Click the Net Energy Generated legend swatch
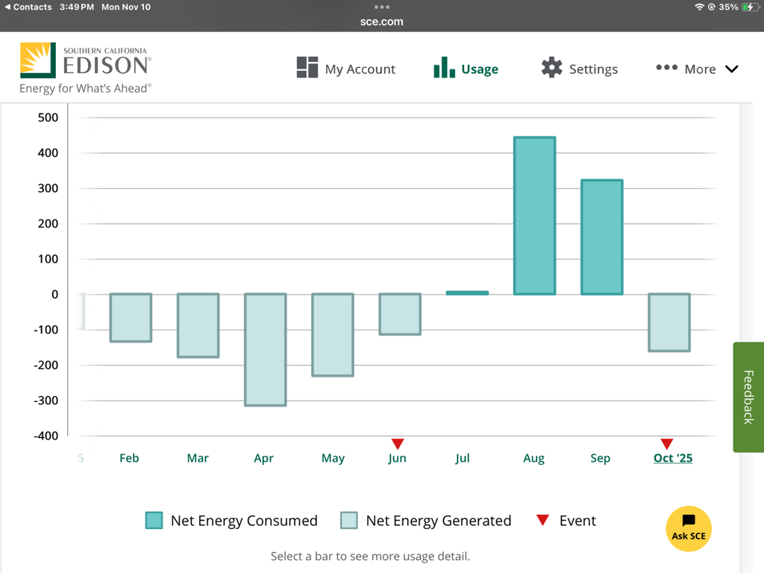764x573 pixels. [x=348, y=521]
